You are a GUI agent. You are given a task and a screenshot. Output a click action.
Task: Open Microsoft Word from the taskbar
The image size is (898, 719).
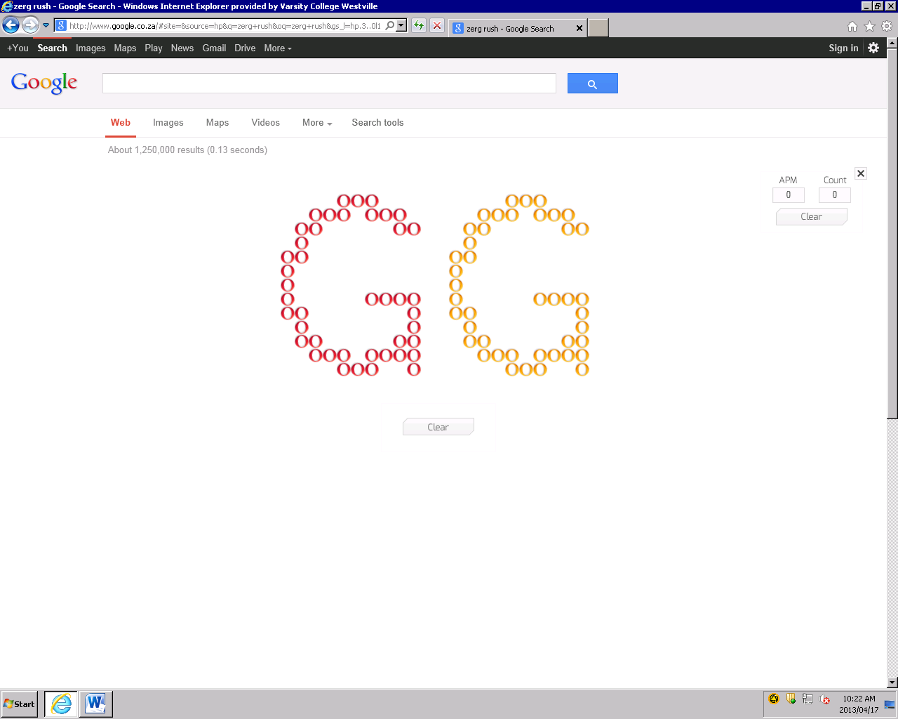point(96,704)
